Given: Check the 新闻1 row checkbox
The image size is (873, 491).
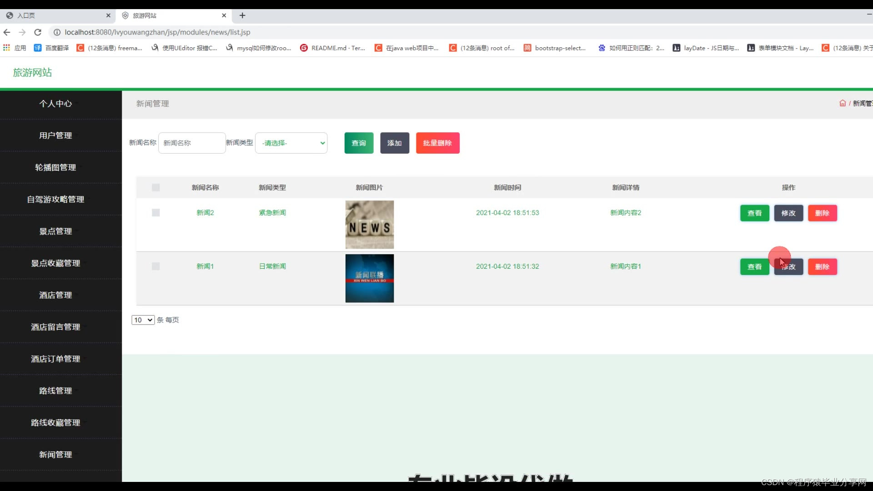Looking at the screenshot, I should pos(156,266).
